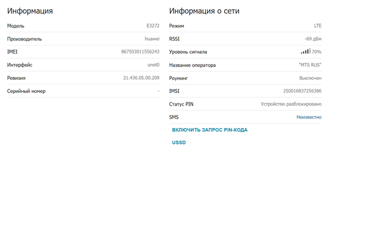Viewport: 380px width, 235px height.
Task: Click the IMSI number value
Action: click(302, 91)
